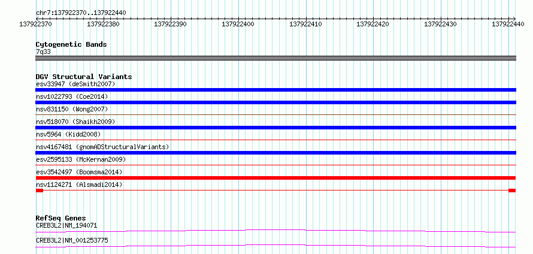Click the thin brown line for nsv831150
This screenshot has width=533, height=254.
(275, 115)
